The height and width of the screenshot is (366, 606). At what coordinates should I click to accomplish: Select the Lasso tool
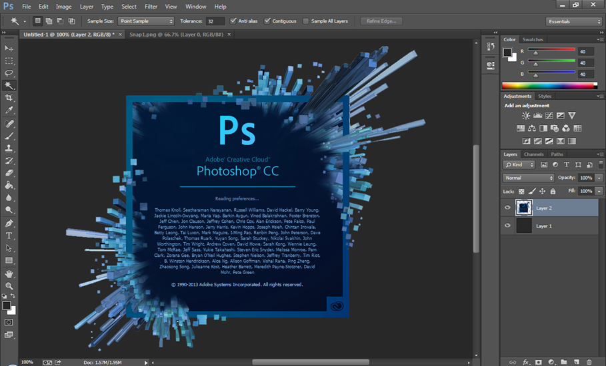click(x=9, y=73)
